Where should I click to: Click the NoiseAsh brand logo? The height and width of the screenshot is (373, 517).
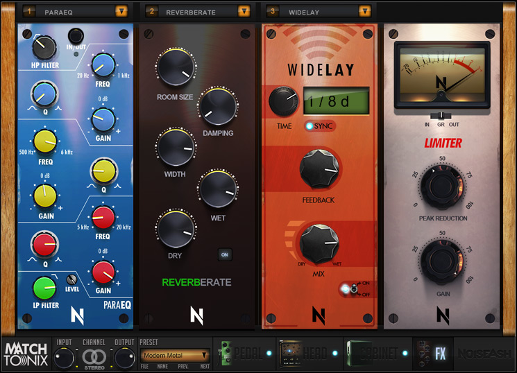(x=484, y=354)
